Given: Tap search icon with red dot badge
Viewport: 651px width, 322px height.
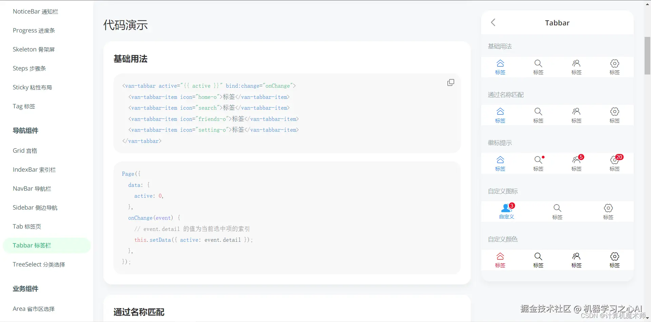Looking at the screenshot, I should (538, 160).
